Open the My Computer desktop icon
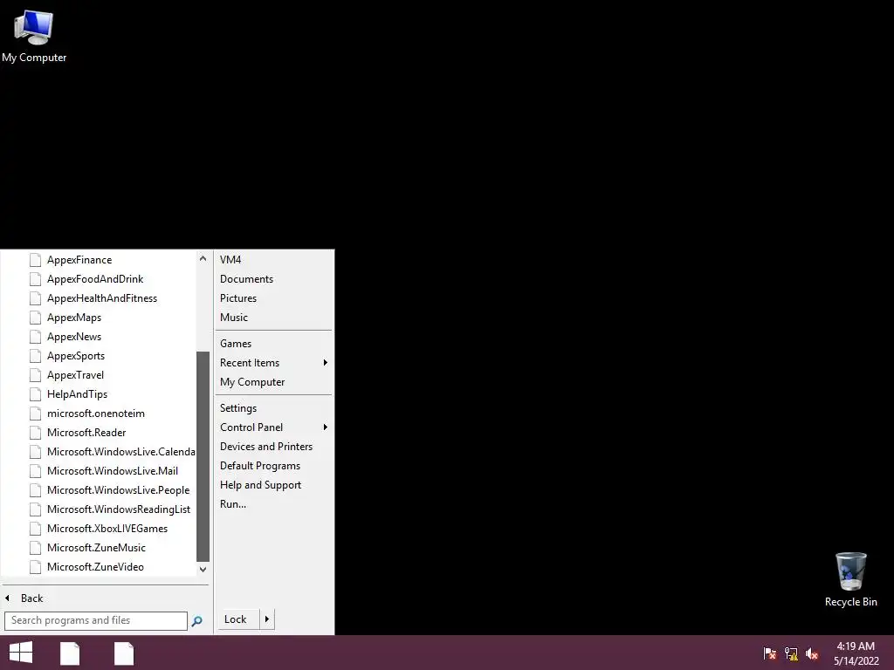The width and height of the screenshot is (894, 670). tap(34, 37)
